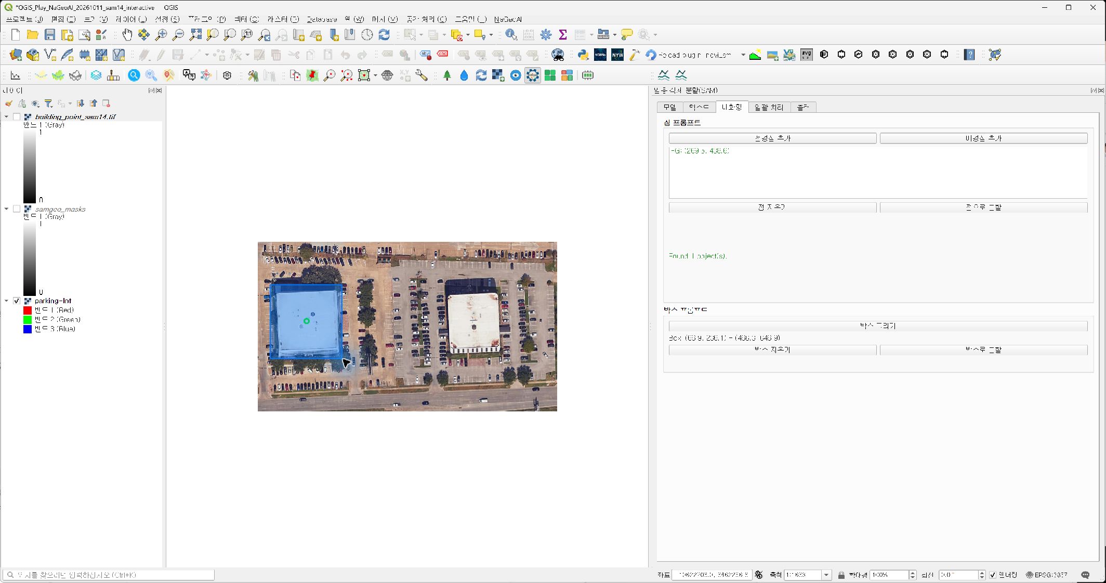Click the filter legend funnel icon in Layers panel
1106x583 pixels.
(48, 103)
